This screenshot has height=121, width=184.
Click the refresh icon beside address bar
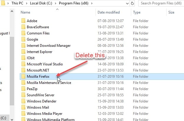click(132, 3)
